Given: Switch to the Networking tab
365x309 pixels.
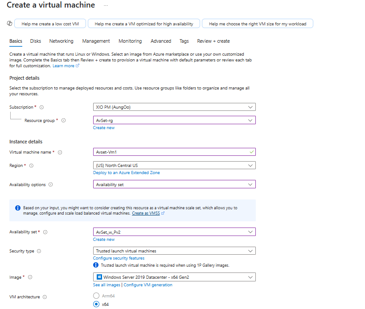Looking at the screenshot, I should 62,41.
